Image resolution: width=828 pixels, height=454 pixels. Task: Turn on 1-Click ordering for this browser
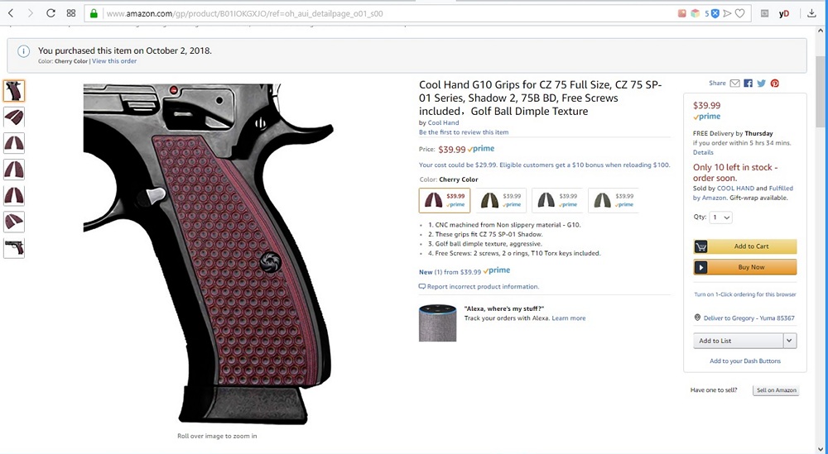744,294
